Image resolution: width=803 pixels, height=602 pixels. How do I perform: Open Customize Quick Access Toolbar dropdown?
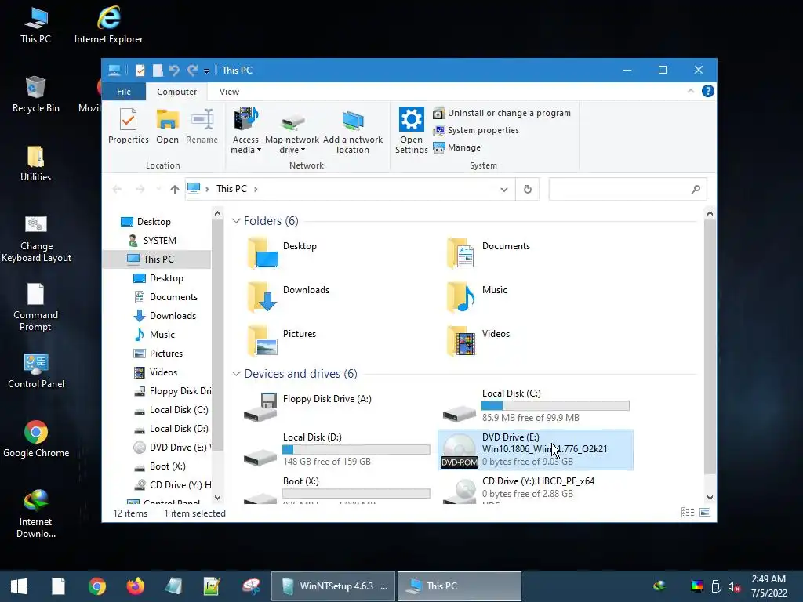point(206,71)
